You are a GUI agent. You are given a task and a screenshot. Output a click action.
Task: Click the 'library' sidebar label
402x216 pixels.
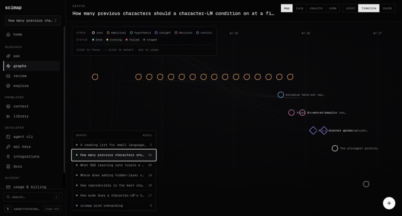21,116
